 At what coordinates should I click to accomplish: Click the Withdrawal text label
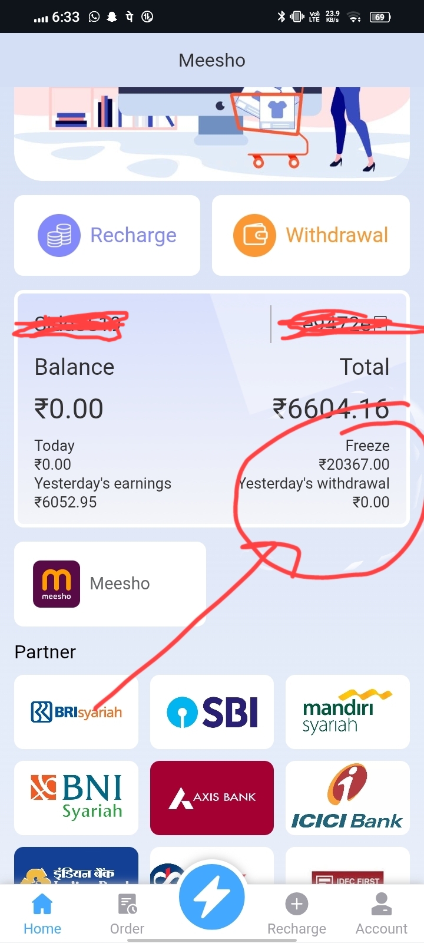[337, 235]
